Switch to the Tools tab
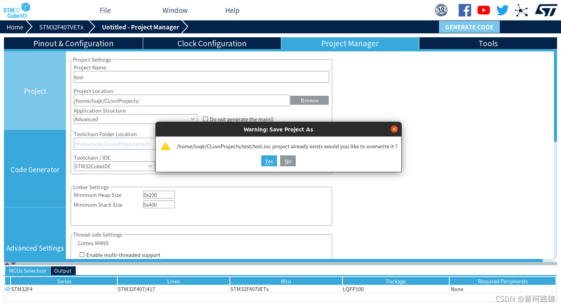Image resolution: width=561 pixels, height=306 pixels. [488, 44]
